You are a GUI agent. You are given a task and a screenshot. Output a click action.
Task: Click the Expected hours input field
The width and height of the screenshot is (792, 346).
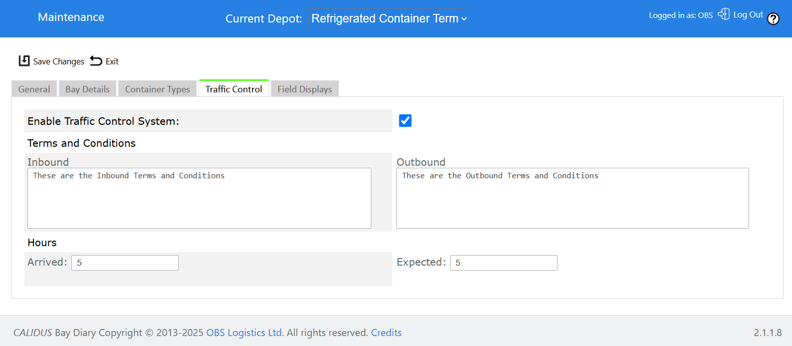click(x=504, y=263)
